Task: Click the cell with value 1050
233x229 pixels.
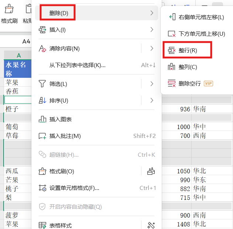Action: 177,171
